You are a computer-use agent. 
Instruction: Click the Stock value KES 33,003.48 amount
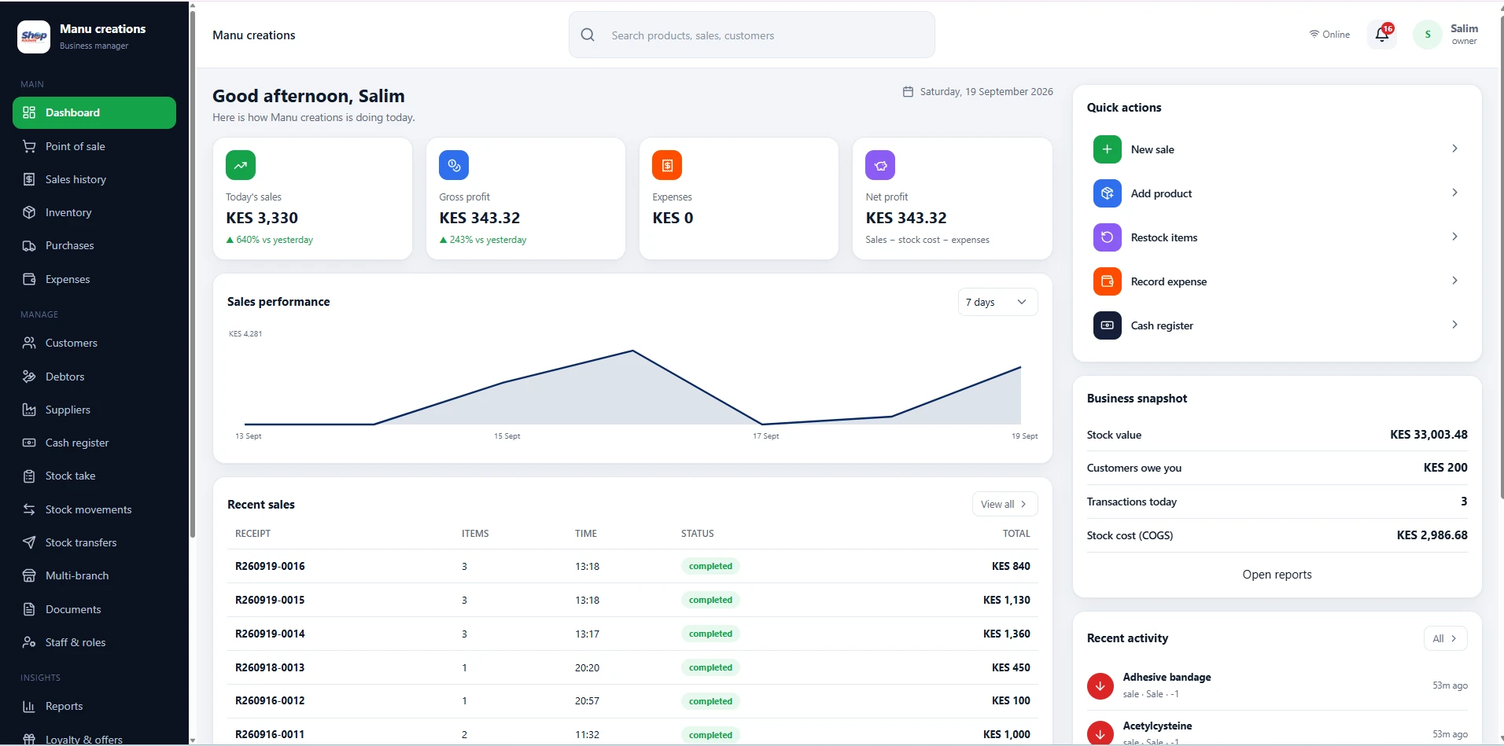tap(1428, 435)
